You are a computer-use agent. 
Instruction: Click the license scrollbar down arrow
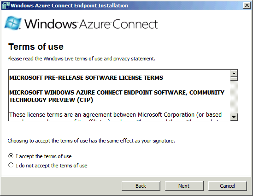tap(234, 117)
